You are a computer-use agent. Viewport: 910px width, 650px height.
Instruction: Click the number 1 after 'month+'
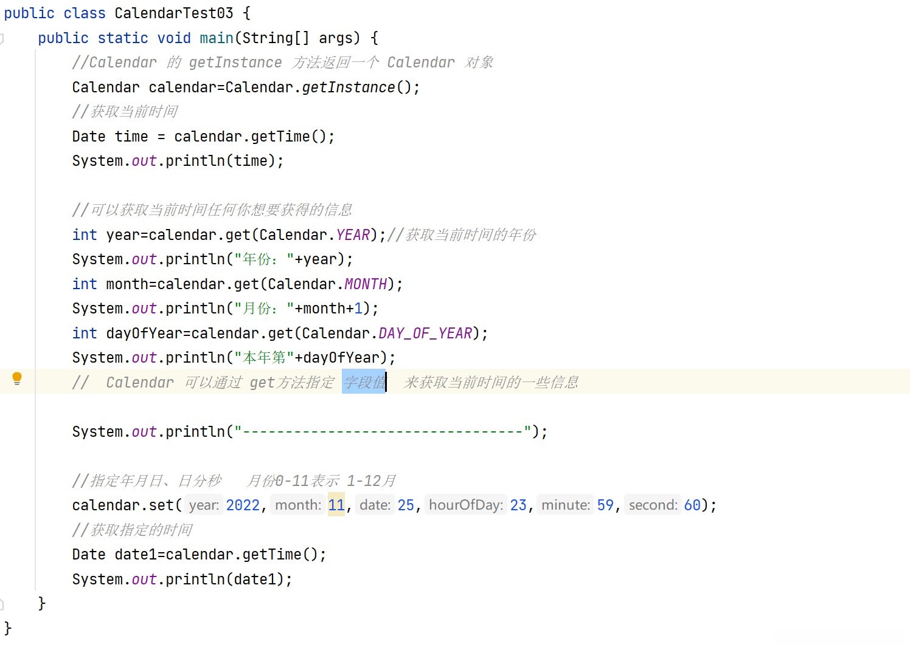pyautogui.click(x=358, y=309)
